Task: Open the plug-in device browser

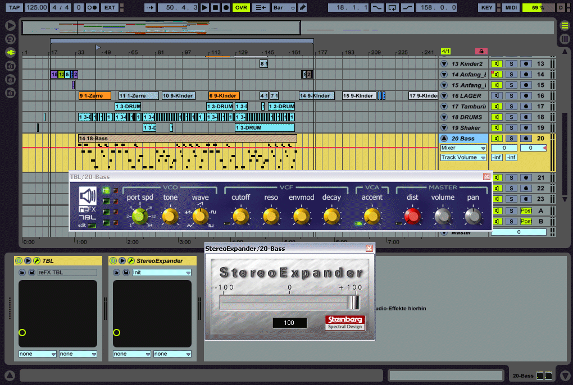Action: (10, 53)
